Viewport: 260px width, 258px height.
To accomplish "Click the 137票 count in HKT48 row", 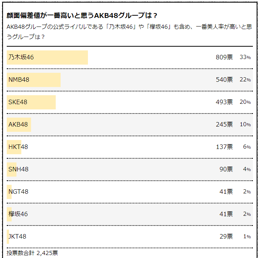I will click(x=224, y=147).
